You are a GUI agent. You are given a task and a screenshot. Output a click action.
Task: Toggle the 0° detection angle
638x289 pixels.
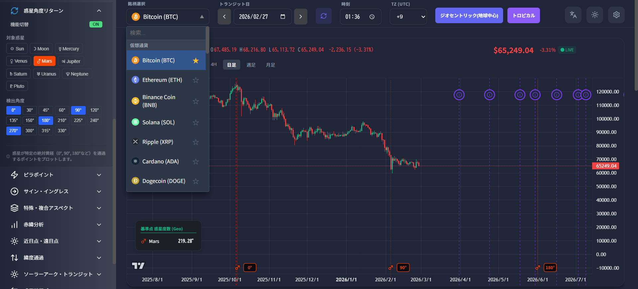tap(14, 110)
